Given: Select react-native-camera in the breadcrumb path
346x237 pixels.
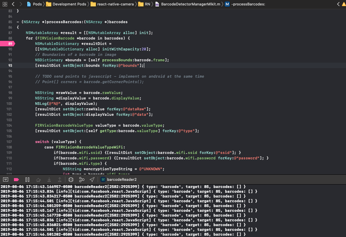Looking at the screenshot, I should point(116,4).
